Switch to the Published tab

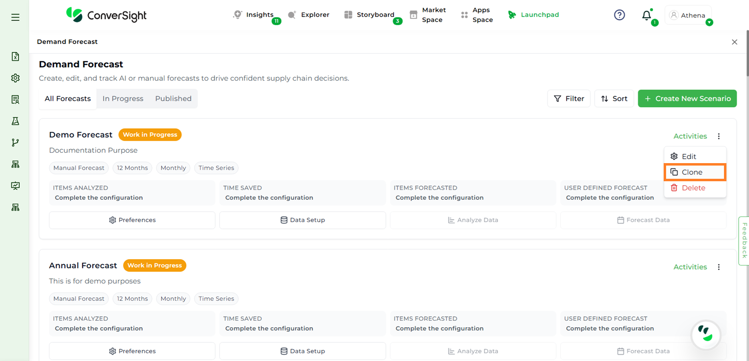173,98
